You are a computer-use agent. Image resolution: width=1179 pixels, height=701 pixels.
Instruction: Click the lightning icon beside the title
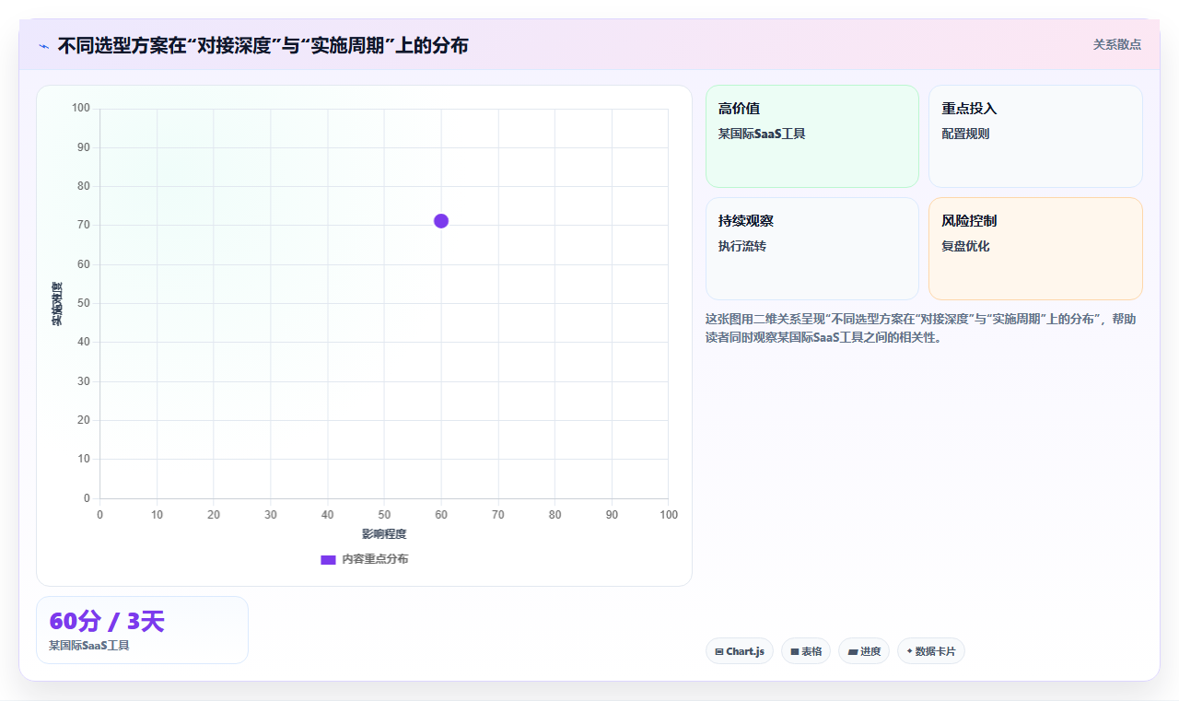pyautogui.click(x=43, y=46)
